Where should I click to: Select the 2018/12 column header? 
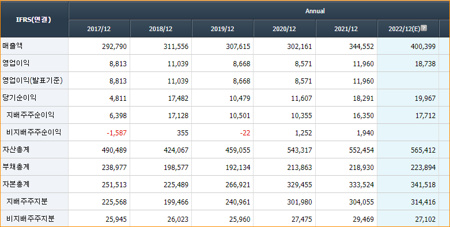click(161, 29)
